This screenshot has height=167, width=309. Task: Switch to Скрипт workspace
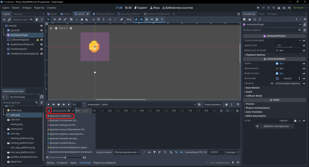coord(141,8)
